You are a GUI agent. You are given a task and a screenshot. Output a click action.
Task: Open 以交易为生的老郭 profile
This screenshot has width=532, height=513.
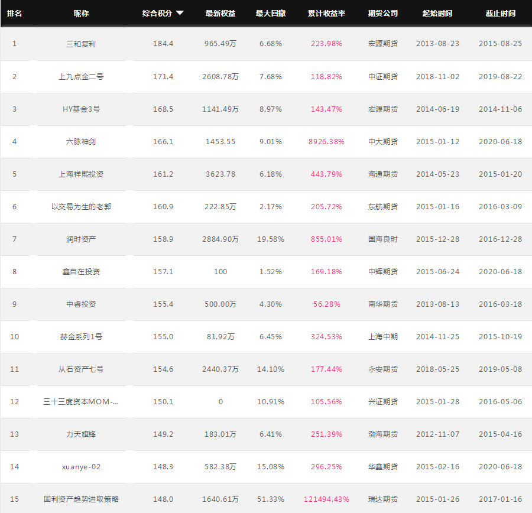[x=81, y=207]
